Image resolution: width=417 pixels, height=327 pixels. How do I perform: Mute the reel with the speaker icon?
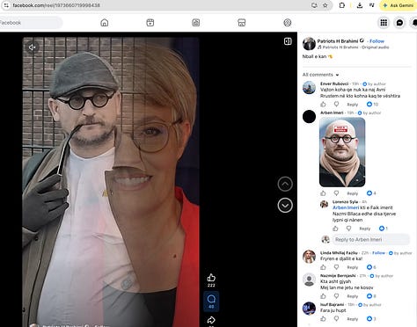[x=32, y=47]
